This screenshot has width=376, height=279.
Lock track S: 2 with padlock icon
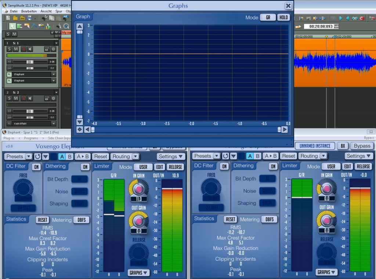[47, 98]
